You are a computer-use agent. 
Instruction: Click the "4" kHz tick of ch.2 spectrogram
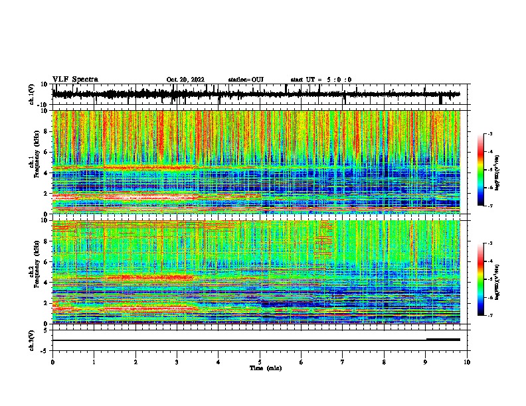click(x=46, y=283)
